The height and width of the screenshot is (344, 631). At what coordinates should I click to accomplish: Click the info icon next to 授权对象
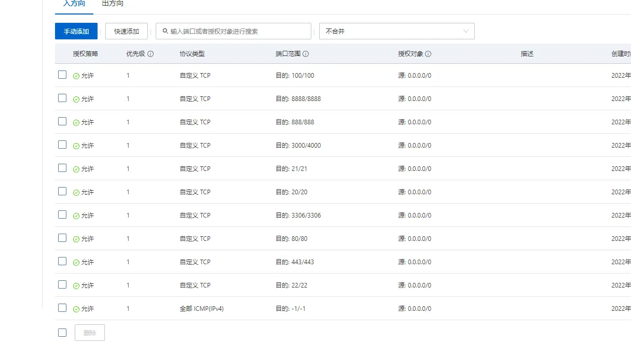(x=428, y=54)
